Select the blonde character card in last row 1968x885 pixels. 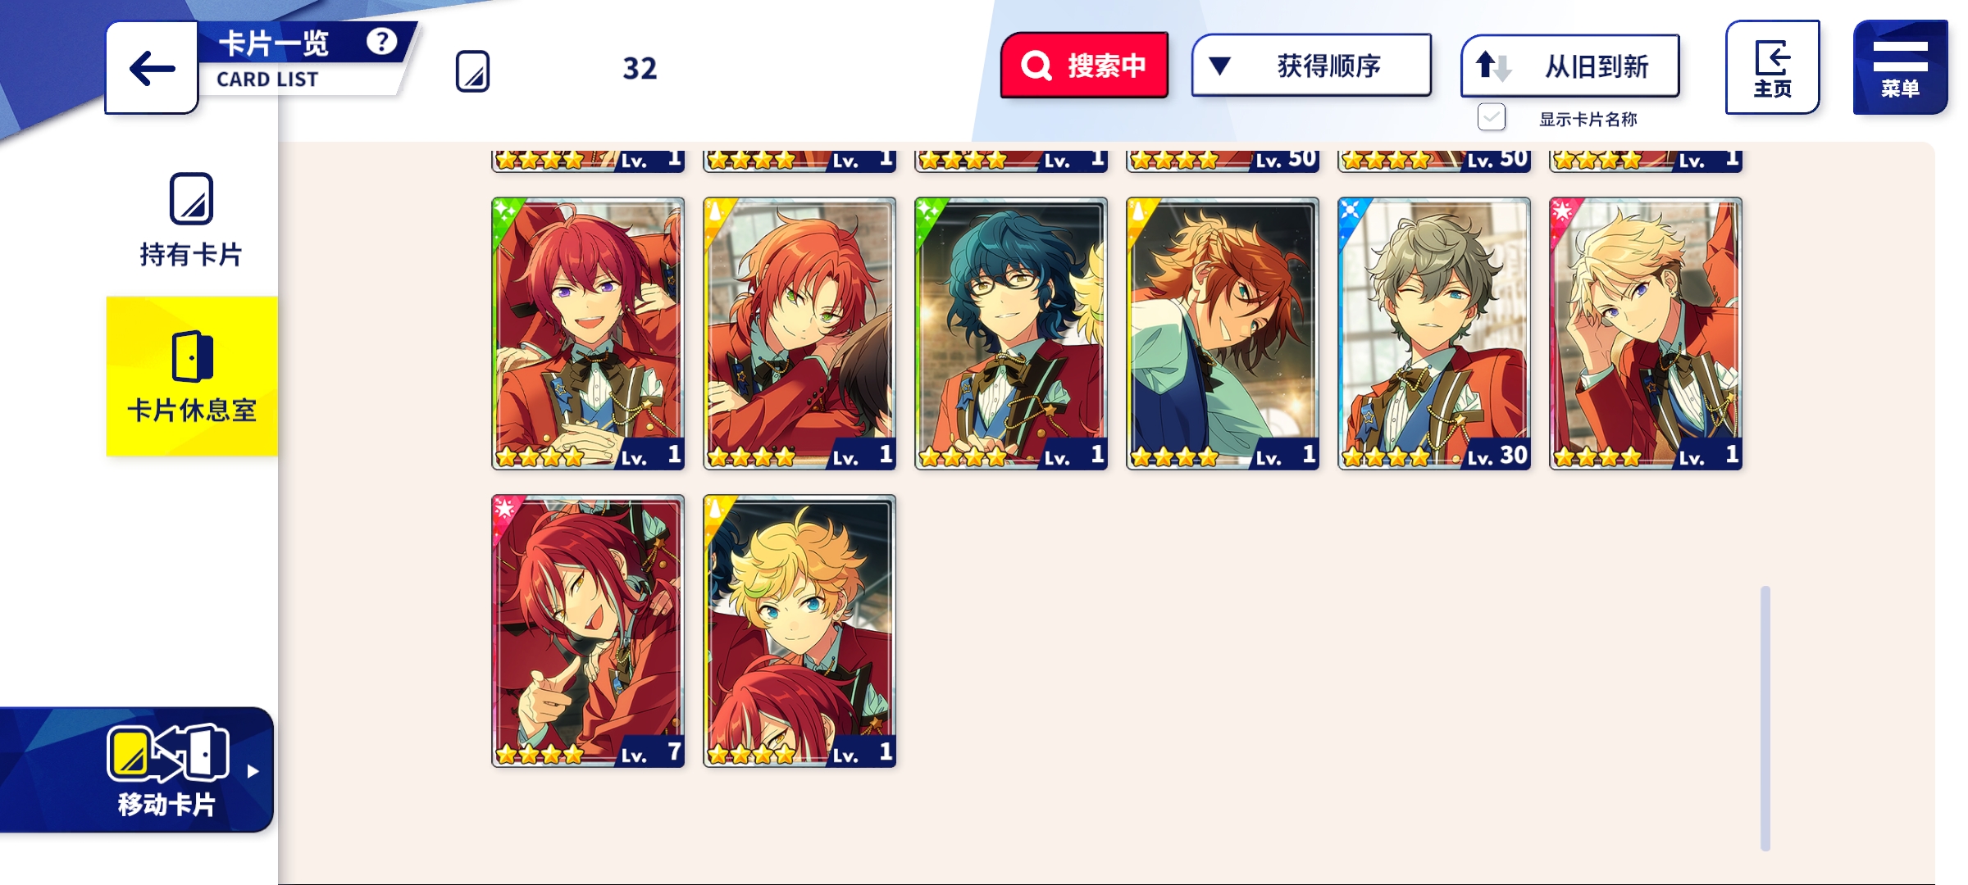tap(799, 631)
